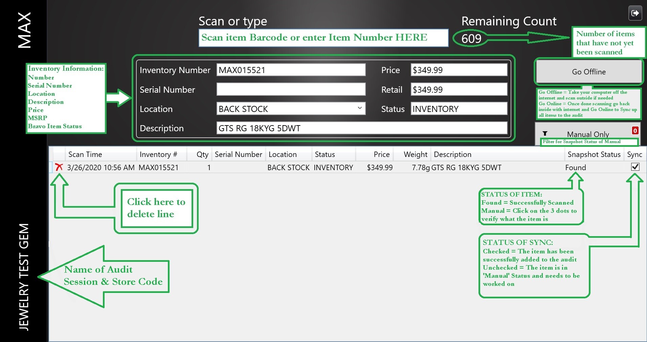This screenshot has width=647, height=342.
Task: Click the red manual count badge
Action: click(635, 131)
